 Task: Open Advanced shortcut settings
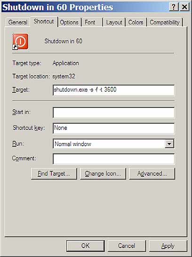coord(152,174)
